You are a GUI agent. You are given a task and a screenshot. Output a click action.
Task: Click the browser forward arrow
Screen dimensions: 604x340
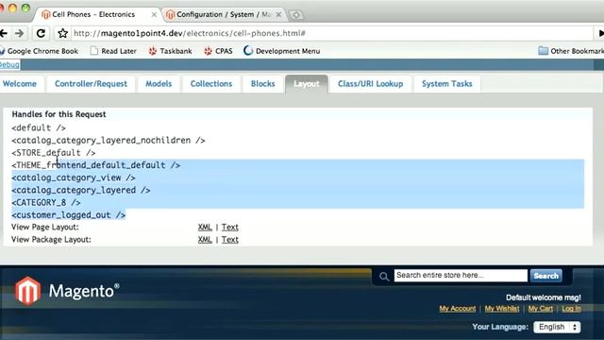pyautogui.click(x=19, y=34)
